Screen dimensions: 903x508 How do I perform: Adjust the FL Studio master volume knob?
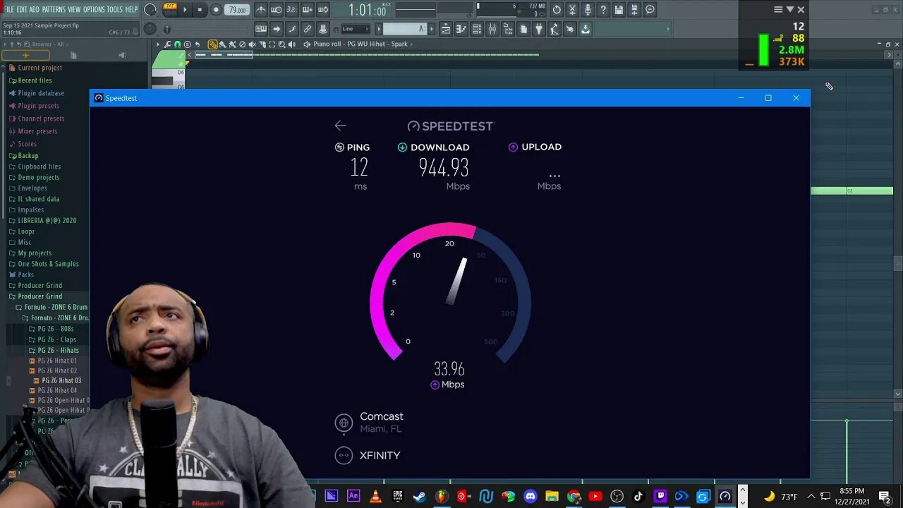click(x=150, y=10)
